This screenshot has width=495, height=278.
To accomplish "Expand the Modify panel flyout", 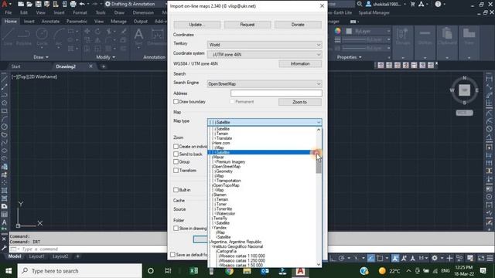I will pos(106,57).
